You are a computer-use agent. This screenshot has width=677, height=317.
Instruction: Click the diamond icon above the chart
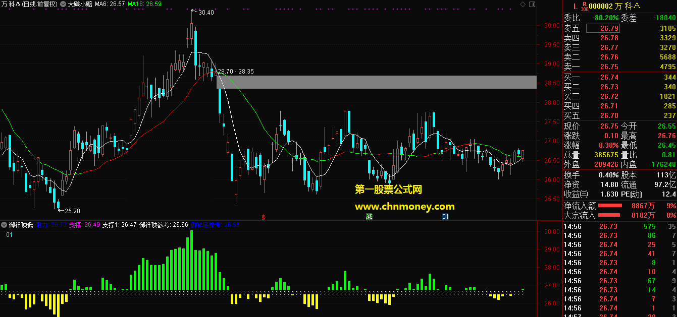pyautogui.click(x=523, y=4)
